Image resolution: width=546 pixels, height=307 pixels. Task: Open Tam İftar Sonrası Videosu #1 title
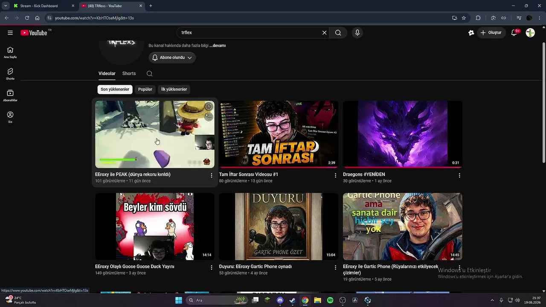click(249, 174)
